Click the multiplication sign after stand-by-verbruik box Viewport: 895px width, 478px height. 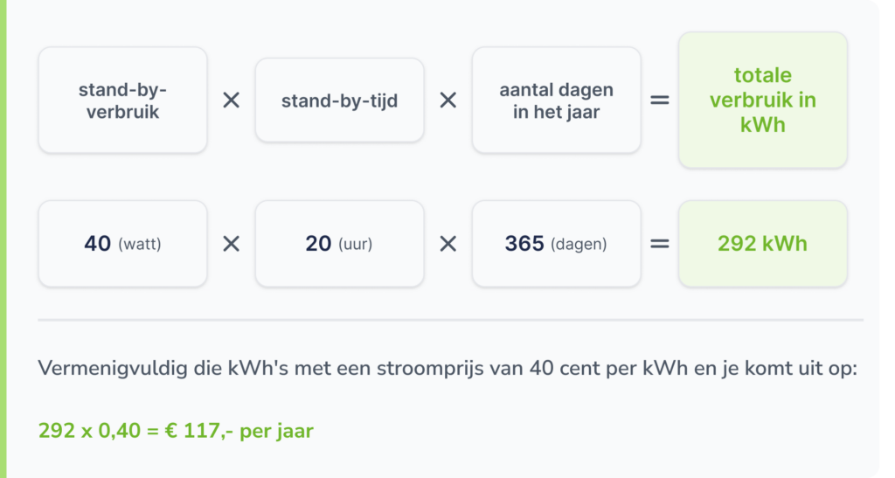(x=231, y=100)
